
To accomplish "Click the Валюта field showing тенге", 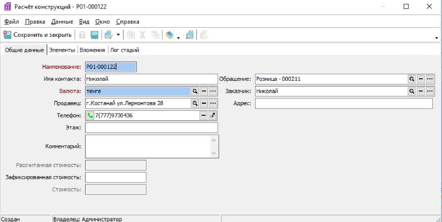I will pyautogui.click(x=138, y=91).
